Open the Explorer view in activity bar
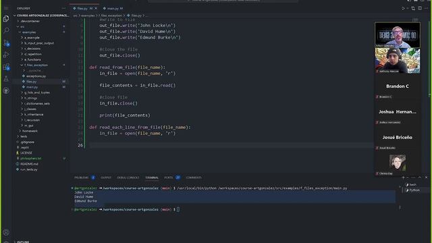432x243 pixels. coord(6,19)
